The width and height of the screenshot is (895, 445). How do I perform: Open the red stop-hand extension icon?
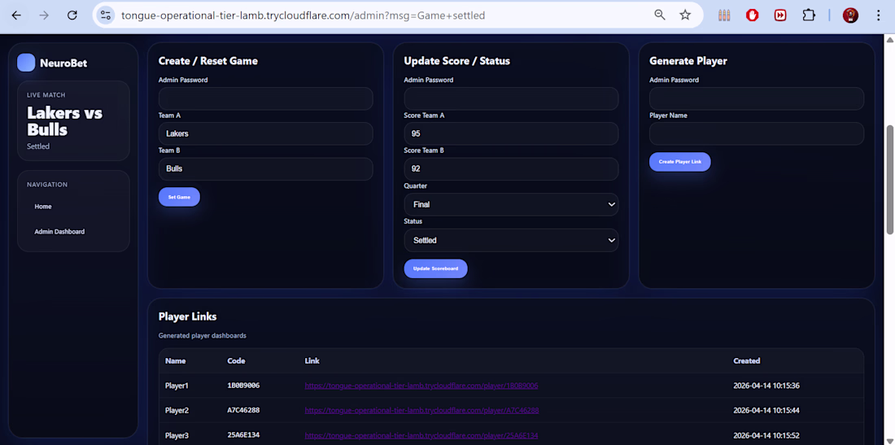[753, 15]
